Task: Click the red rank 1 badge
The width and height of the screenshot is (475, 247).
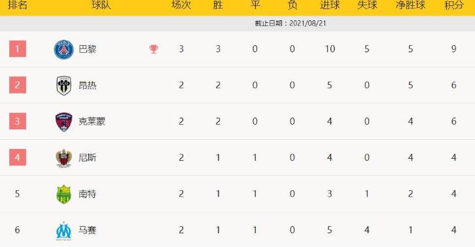Action: pos(18,49)
